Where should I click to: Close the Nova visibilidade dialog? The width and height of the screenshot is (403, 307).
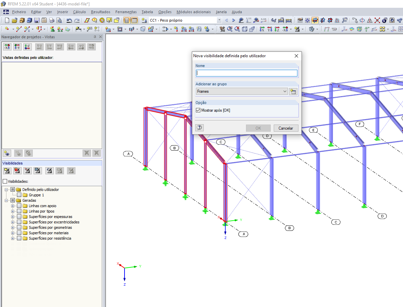(x=296, y=56)
